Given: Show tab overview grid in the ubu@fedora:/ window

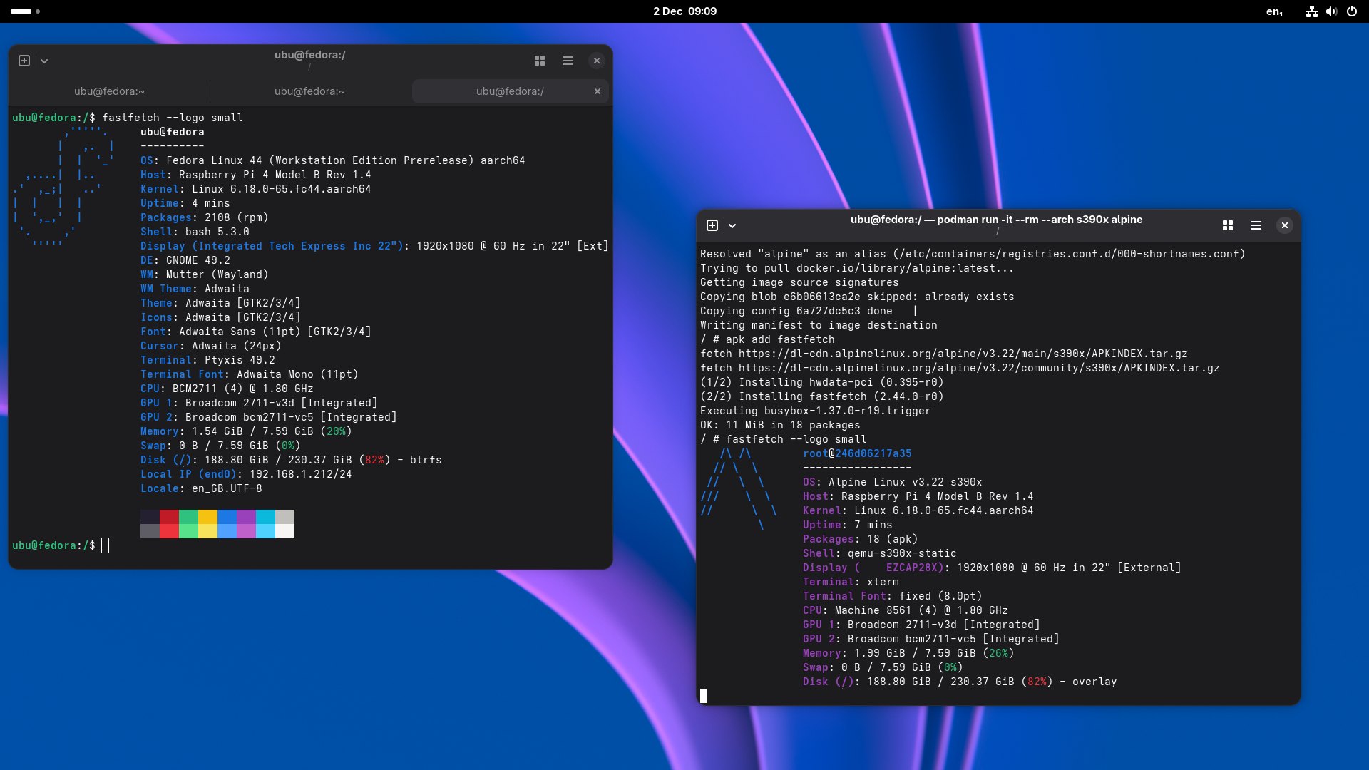Looking at the screenshot, I should pyautogui.click(x=540, y=61).
